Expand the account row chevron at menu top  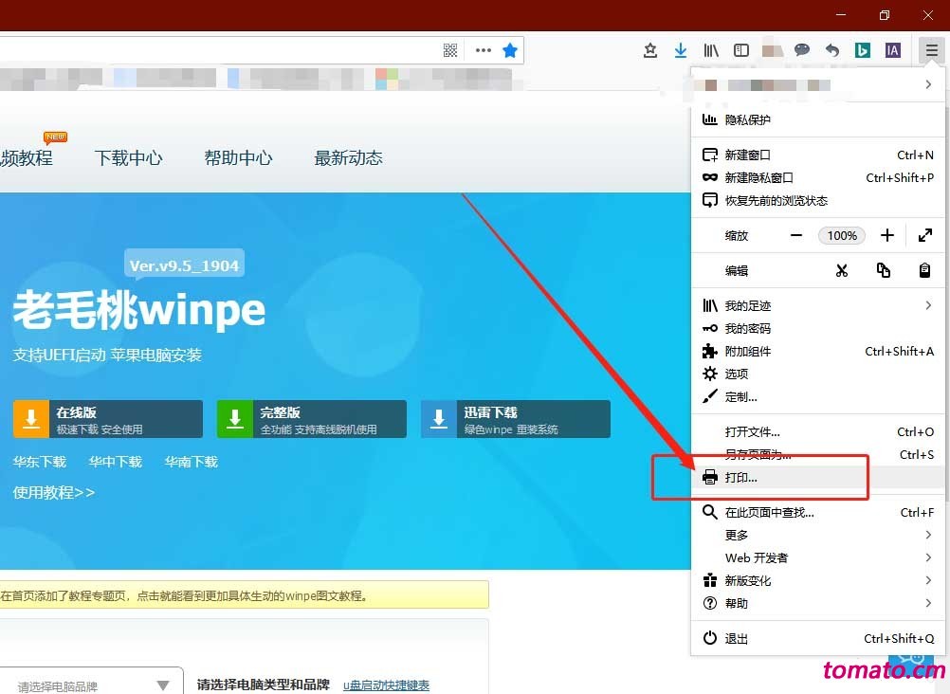coord(928,85)
